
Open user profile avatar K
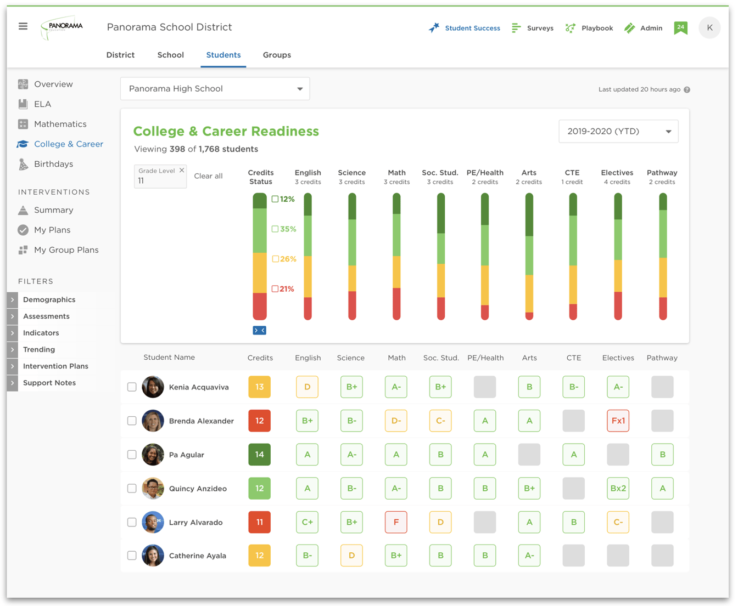[709, 28]
